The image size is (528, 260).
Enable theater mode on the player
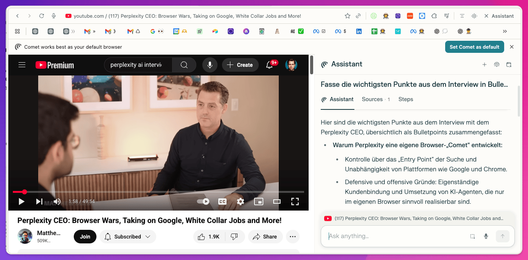point(277,202)
